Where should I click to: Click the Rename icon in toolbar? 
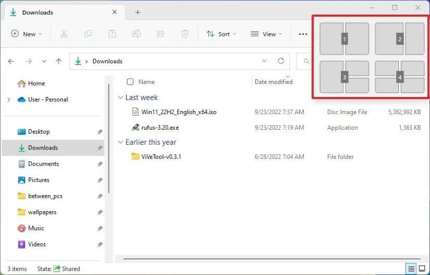tap(136, 34)
